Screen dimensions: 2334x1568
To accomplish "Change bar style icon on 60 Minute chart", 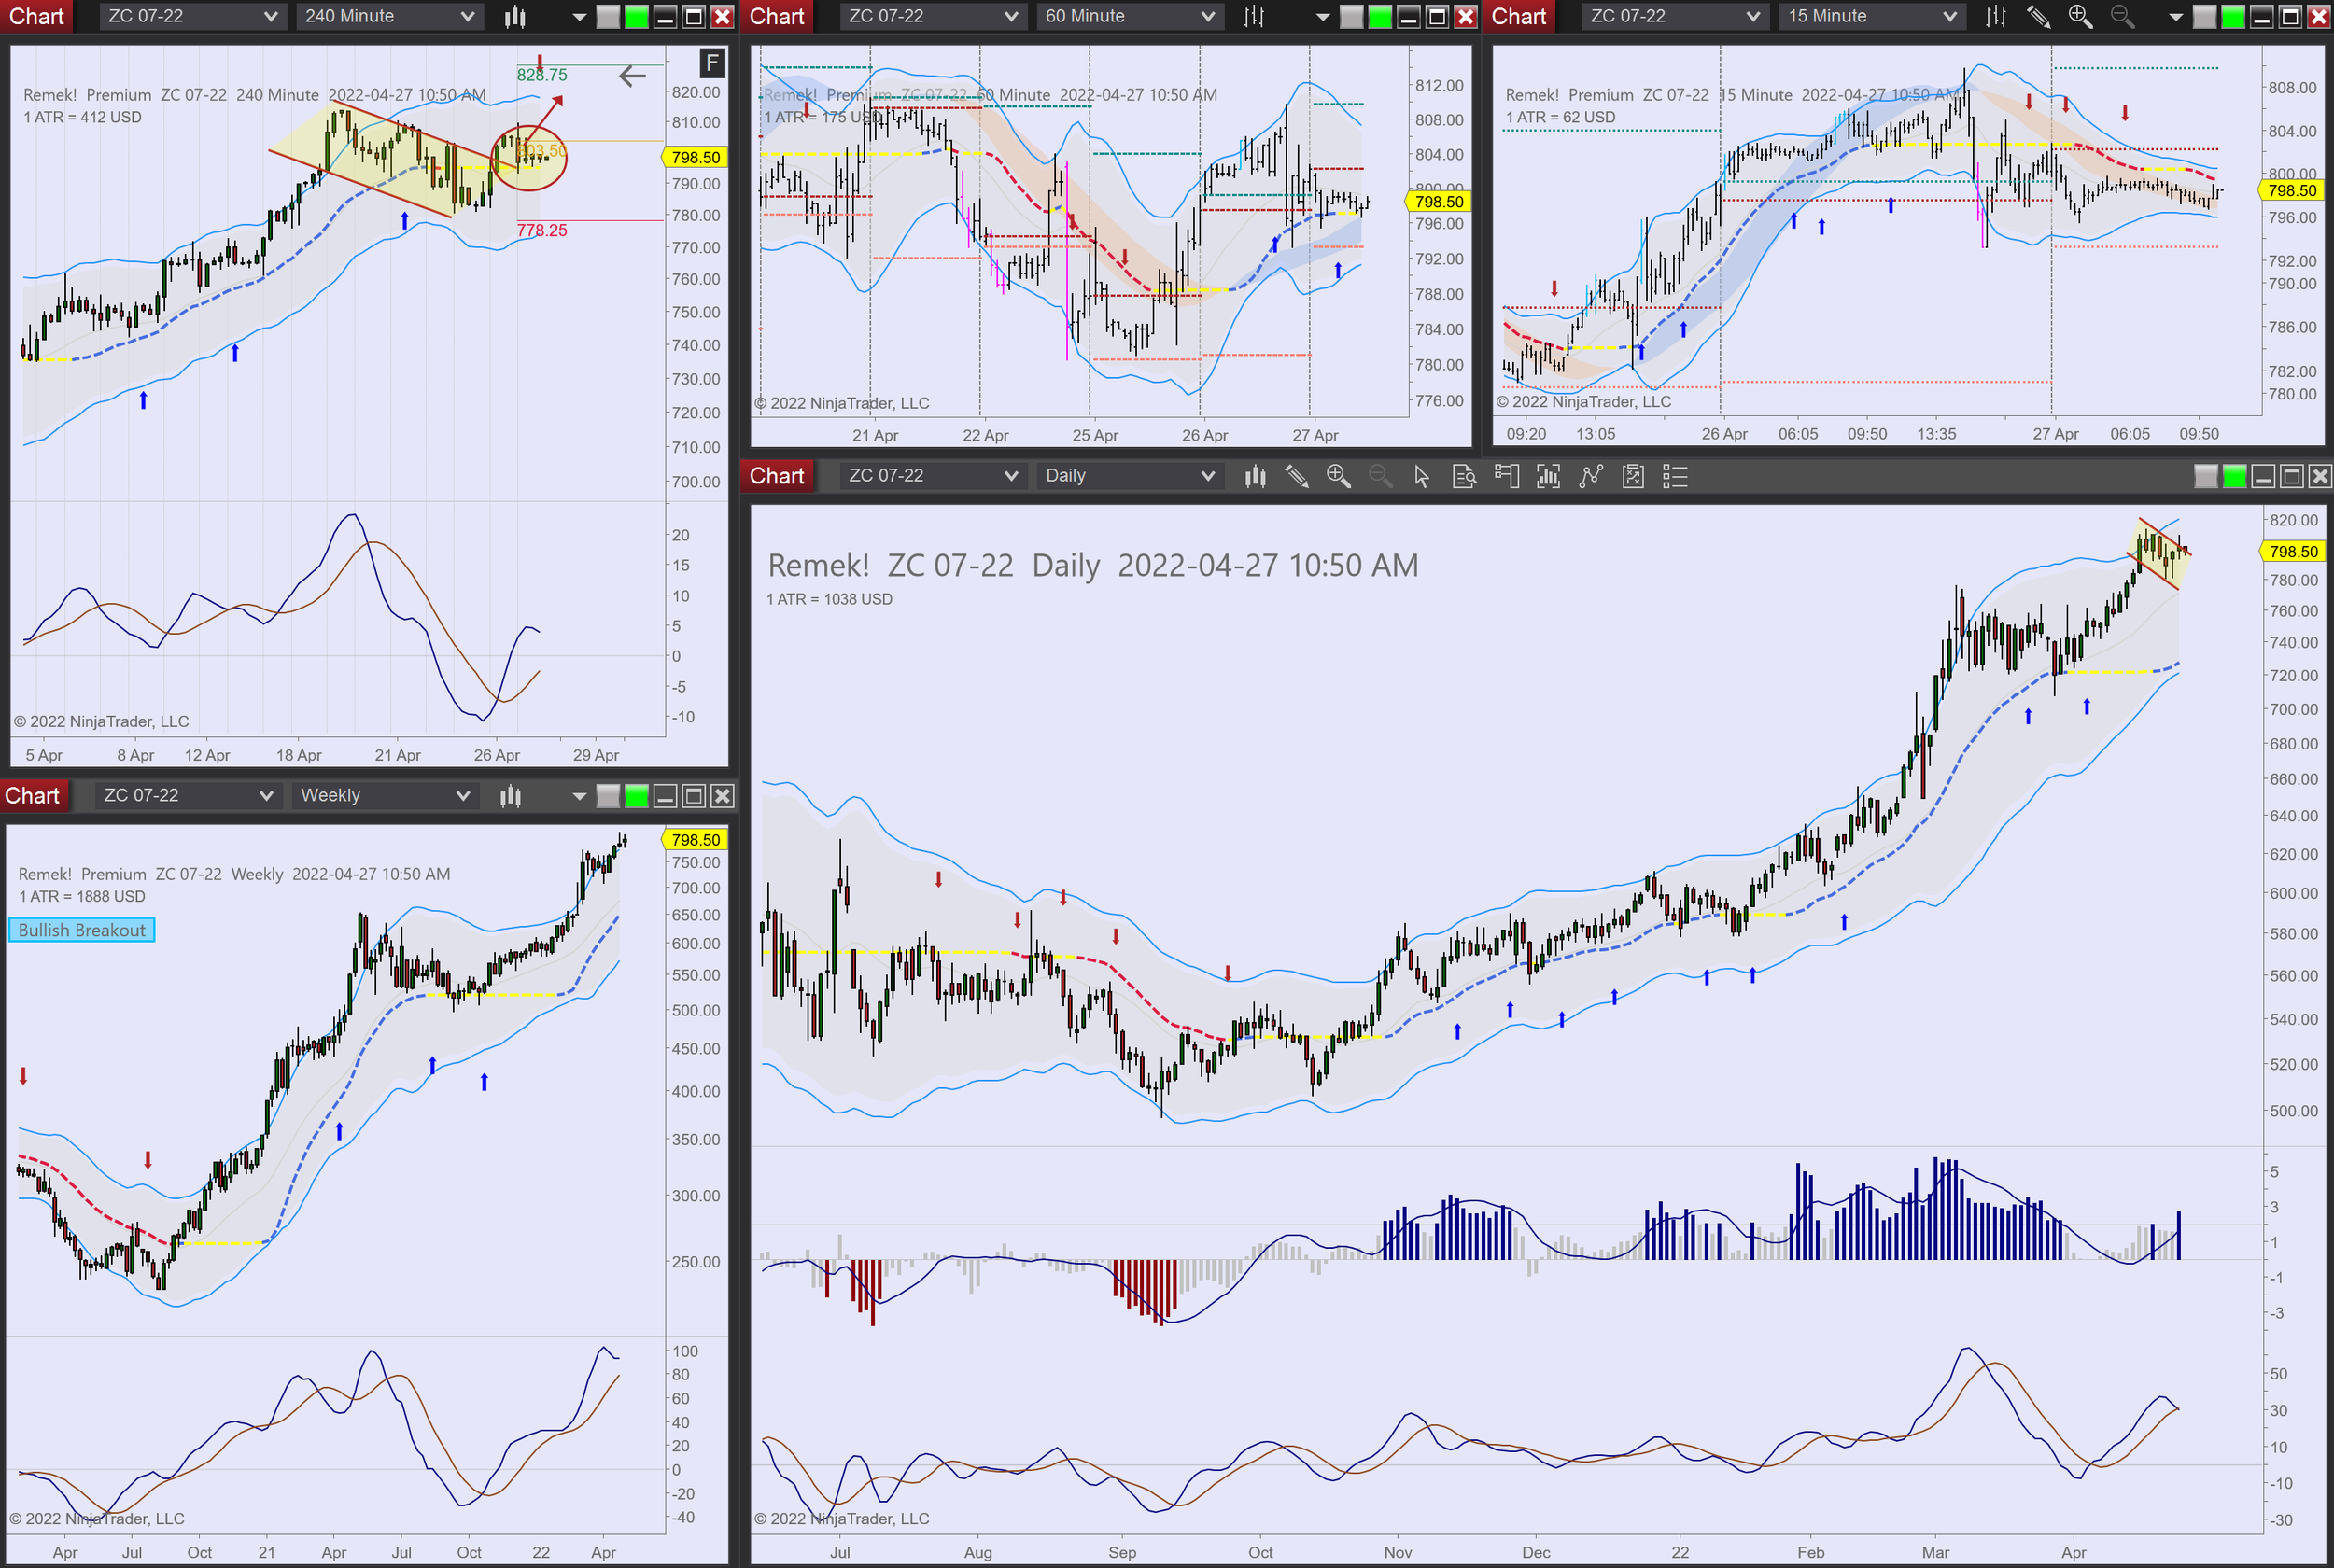I will tap(1254, 16).
